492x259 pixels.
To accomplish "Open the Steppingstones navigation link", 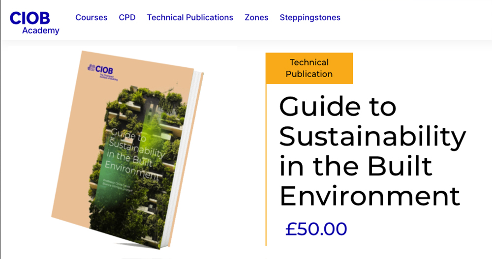I will (310, 18).
